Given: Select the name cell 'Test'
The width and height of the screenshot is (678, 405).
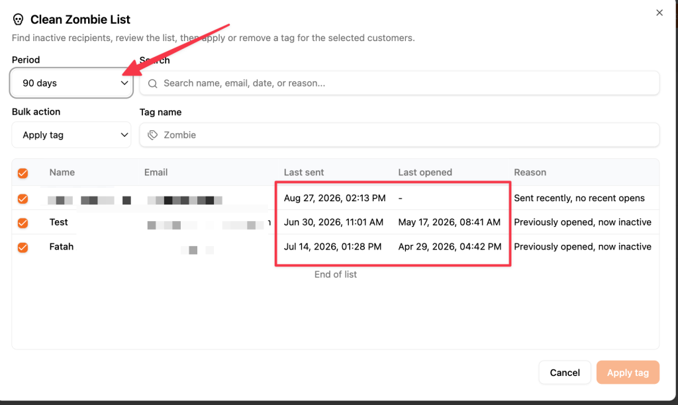Looking at the screenshot, I should click(58, 222).
